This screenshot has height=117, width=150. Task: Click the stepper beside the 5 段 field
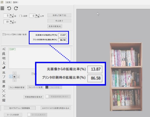pos(12,16)
